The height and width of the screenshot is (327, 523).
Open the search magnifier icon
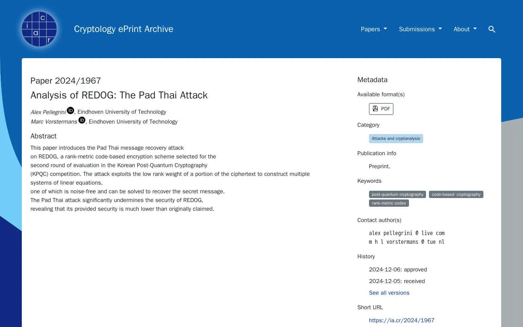pos(492,29)
